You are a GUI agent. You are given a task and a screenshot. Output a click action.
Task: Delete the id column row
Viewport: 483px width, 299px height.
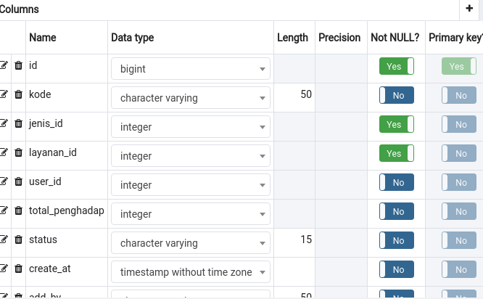(x=18, y=65)
